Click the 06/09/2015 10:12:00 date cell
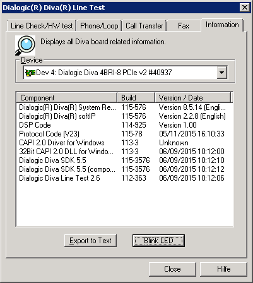The height and width of the screenshot is (283, 253). [192, 152]
